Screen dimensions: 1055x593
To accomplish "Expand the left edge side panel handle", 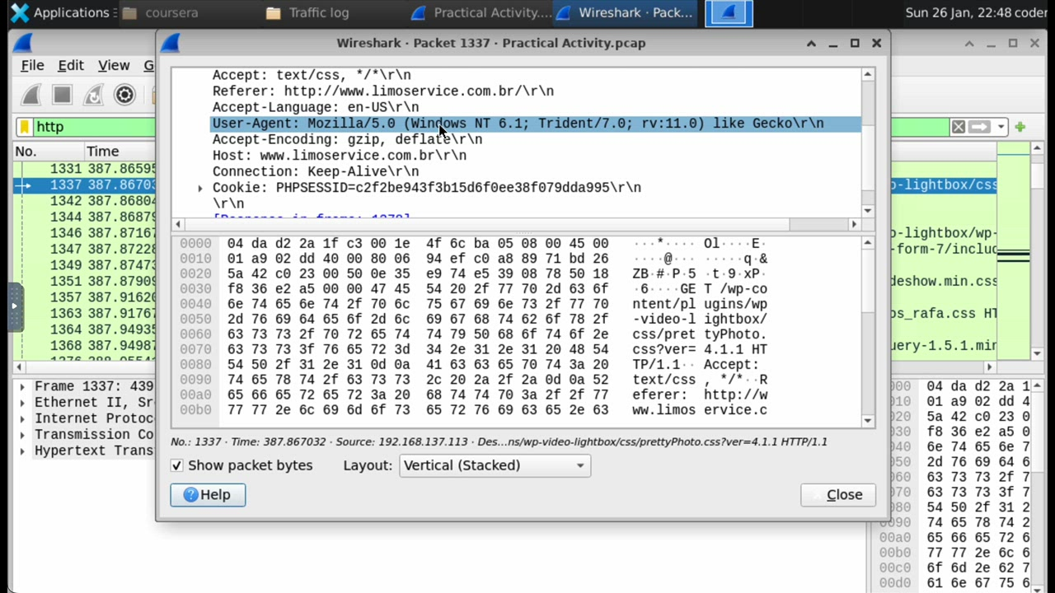I will pos(15,306).
